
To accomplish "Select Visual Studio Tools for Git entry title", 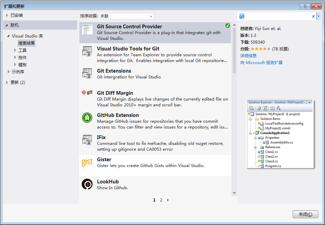I will pyautogui.click(x=128, y=49).
